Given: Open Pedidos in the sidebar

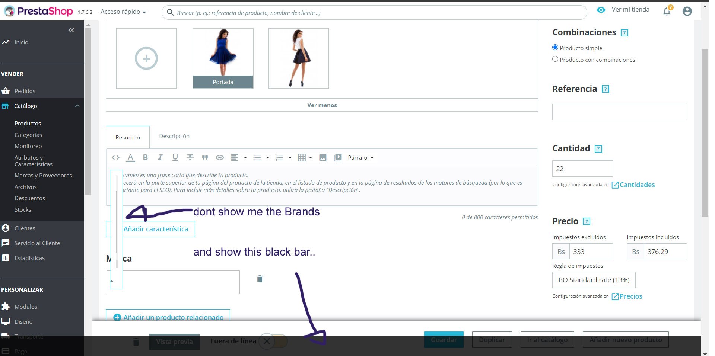Looking at the screenshot, I should point(25,91).
